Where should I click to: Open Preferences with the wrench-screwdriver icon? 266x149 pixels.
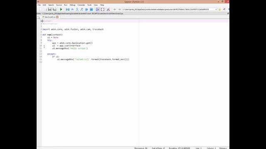point(108,10)
